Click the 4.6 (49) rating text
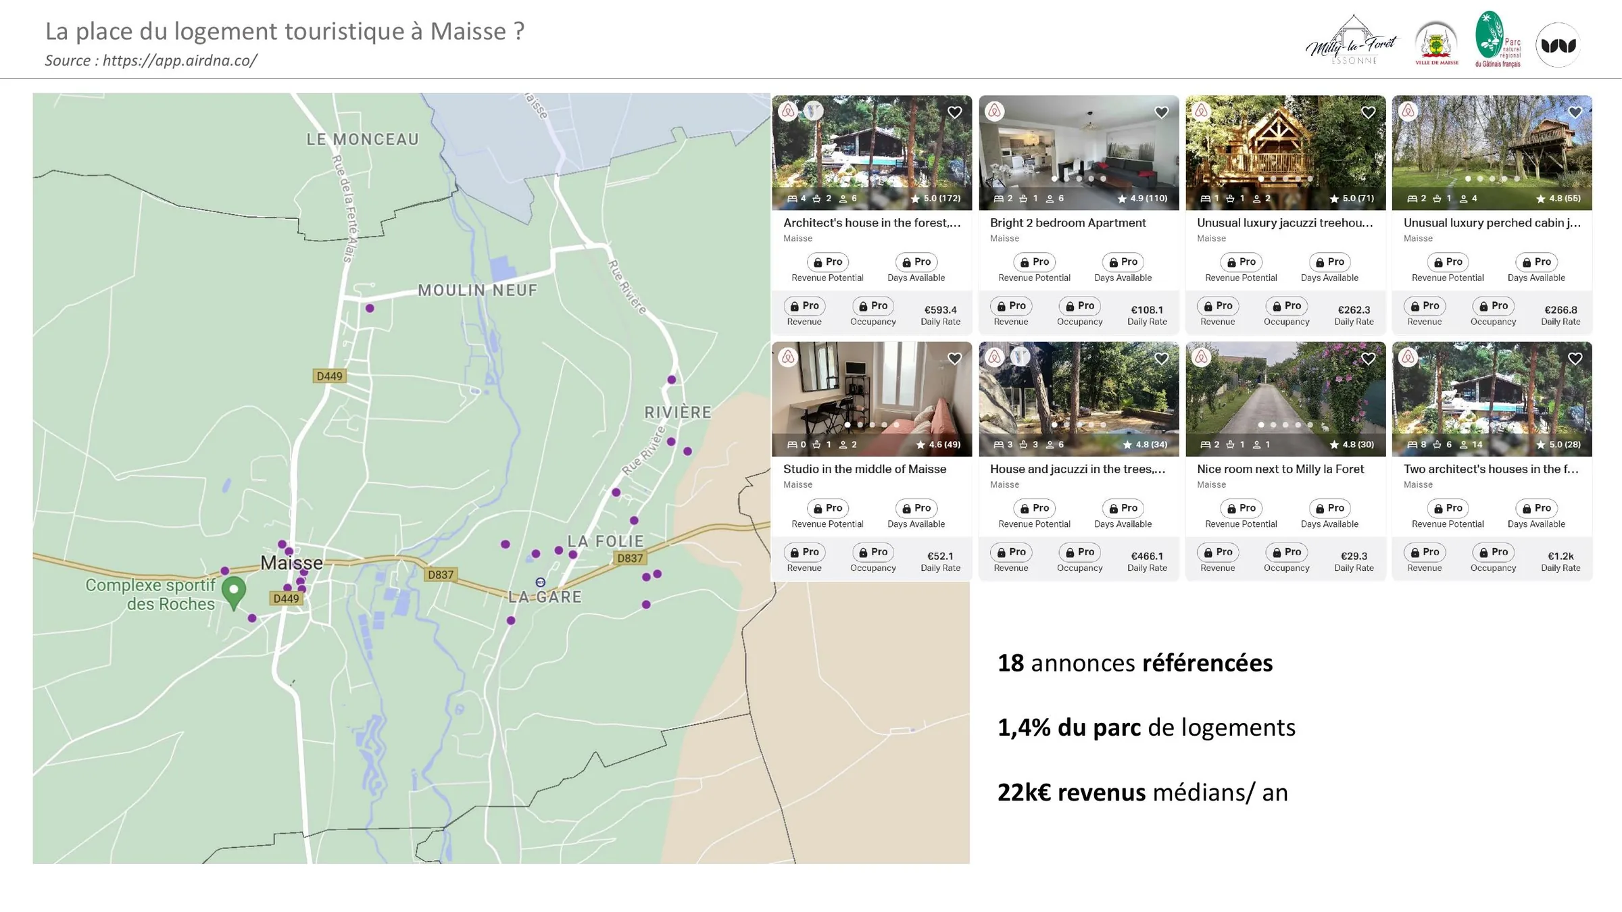This screenshot has width=1622, height=912. pos(944,445)
